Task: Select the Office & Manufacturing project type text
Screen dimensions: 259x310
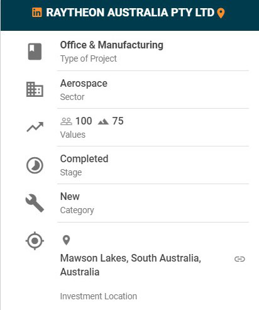Action: coord(112,45)
